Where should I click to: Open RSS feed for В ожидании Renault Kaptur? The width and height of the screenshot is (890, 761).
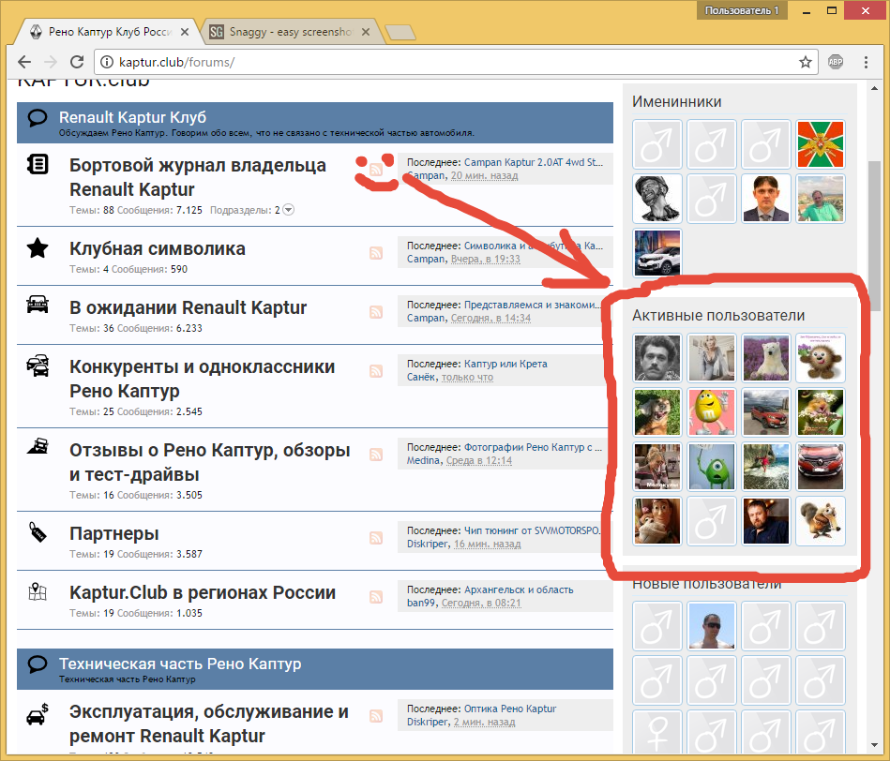tap(376, 312)
